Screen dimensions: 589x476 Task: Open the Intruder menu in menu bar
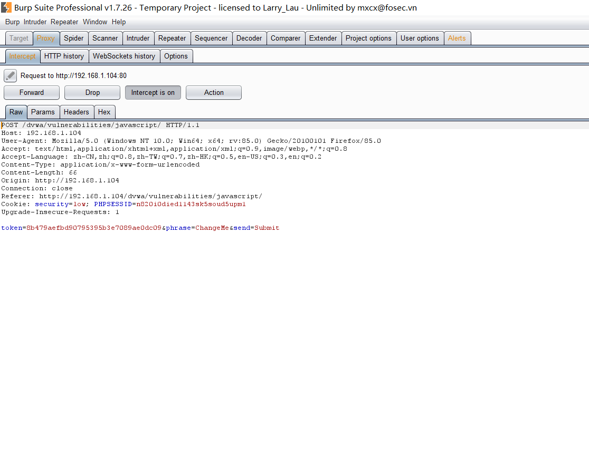(35, 22)
